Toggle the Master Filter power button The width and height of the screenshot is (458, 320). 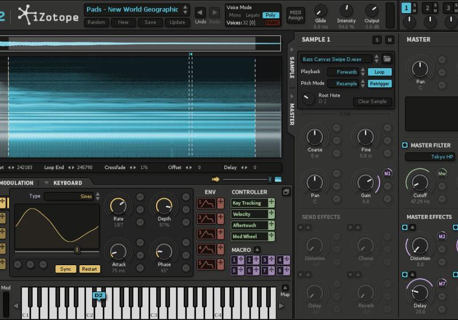[405, 145]
